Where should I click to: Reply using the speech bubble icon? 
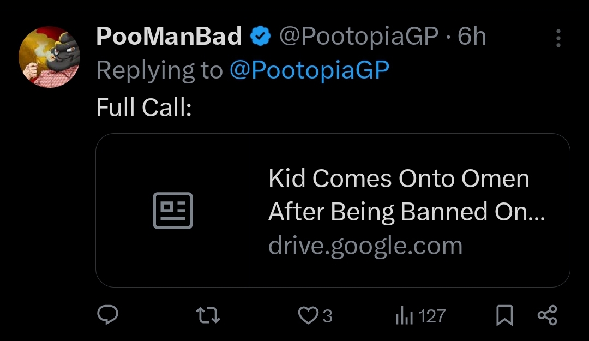coord(108,315)
